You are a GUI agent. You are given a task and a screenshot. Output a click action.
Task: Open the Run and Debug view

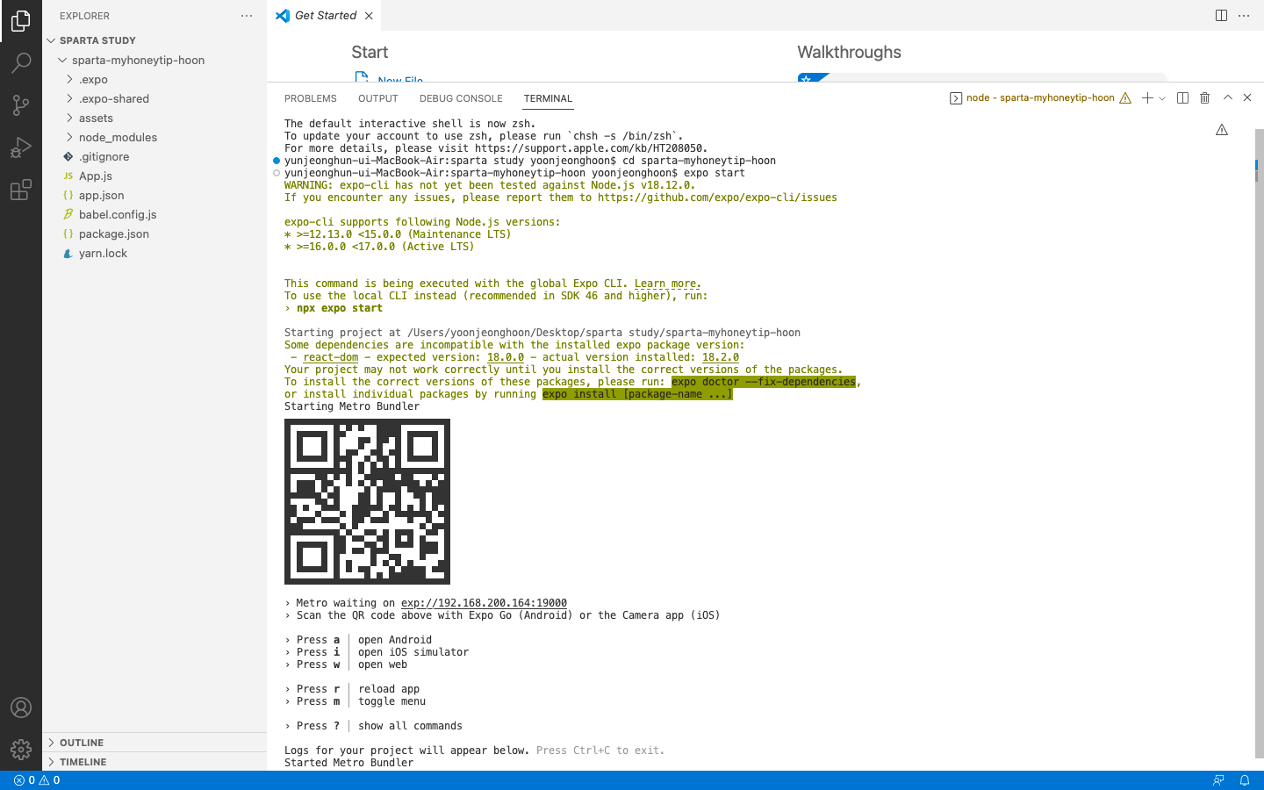click(21, 147)
